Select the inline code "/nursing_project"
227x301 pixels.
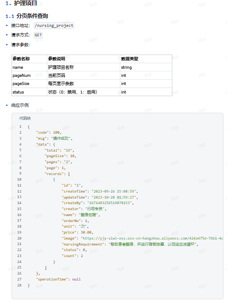[x=54, y=26]
